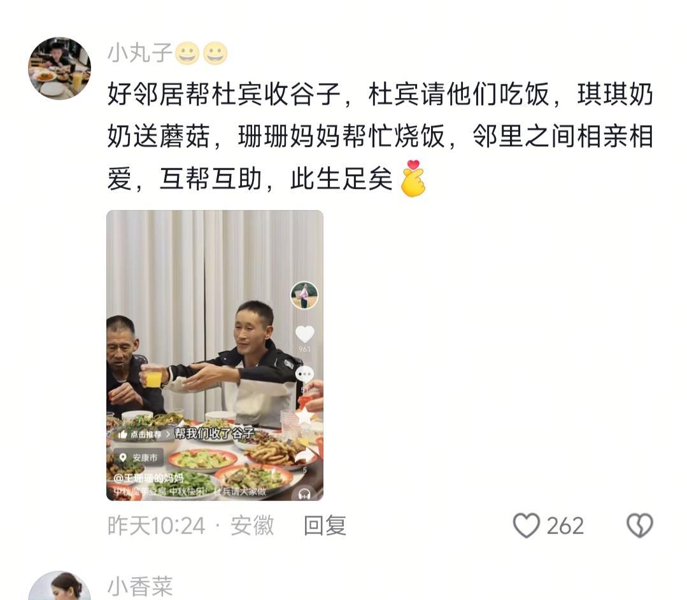Tap white heart icon inside video screenshot
Image resolution: width=687 pixels, height=600 pixels.
(x=304, y=334)
